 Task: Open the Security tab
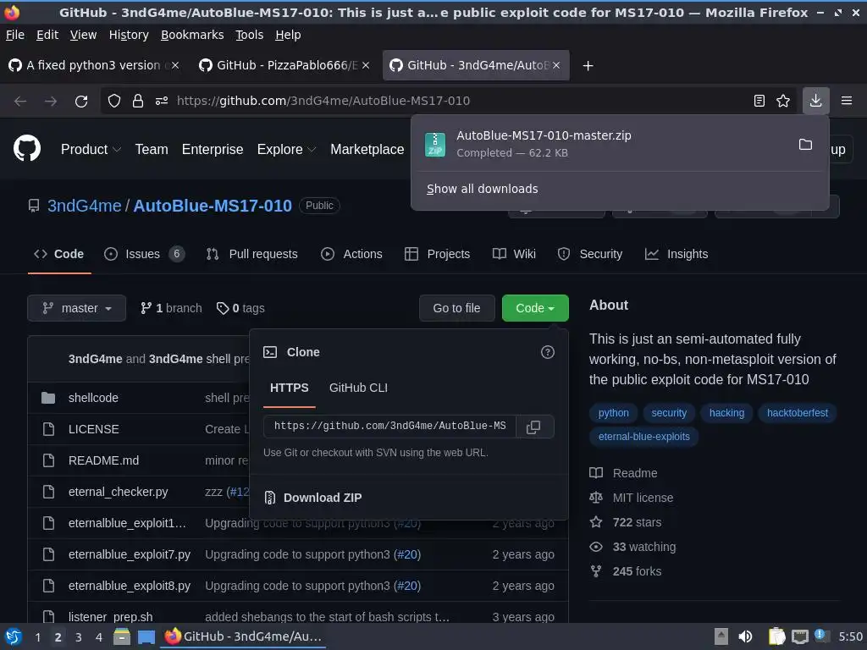coord(590,254)
